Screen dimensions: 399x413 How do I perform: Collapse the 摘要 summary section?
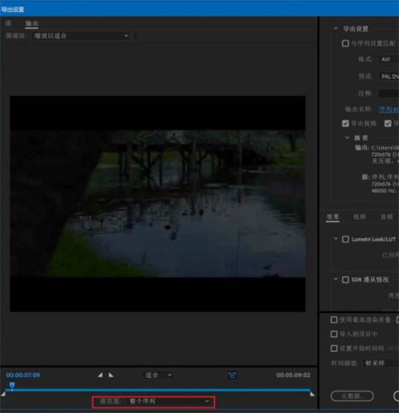click(346, 138)
